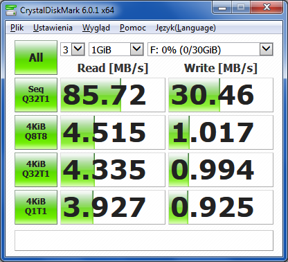Click the empty comment field at bottom
This screenshot has width=288, height=262.
point(144,241)
